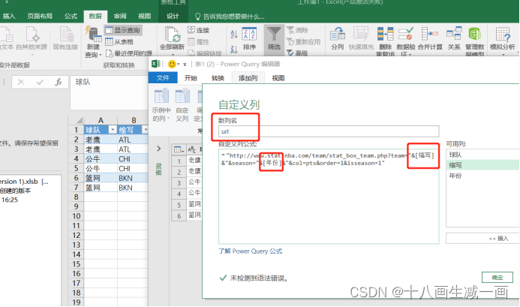
Task: Expand the queries pane chevron arrow
Action: click(159, 149)
